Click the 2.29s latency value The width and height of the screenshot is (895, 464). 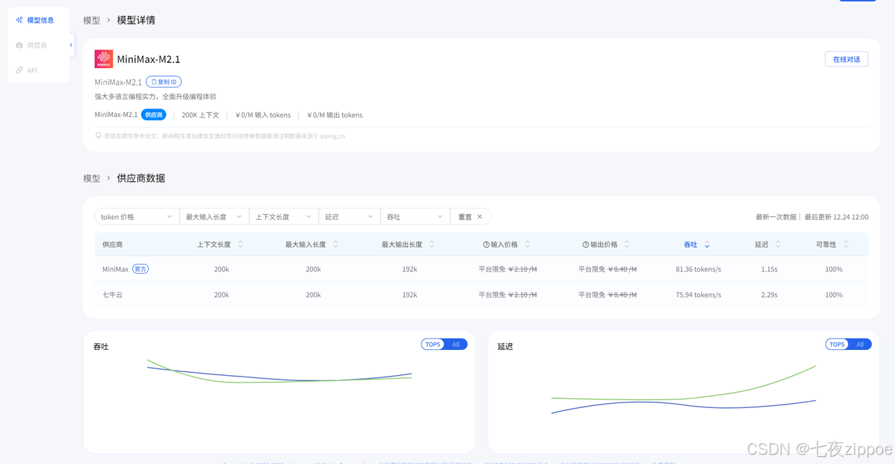(769, 295)
